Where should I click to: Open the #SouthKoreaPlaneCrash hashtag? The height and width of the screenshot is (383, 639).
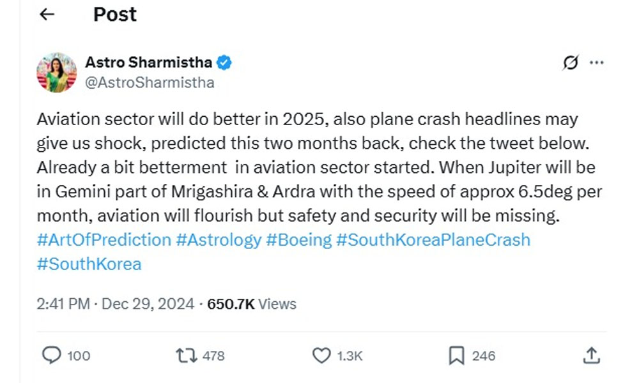click(433, 240)
